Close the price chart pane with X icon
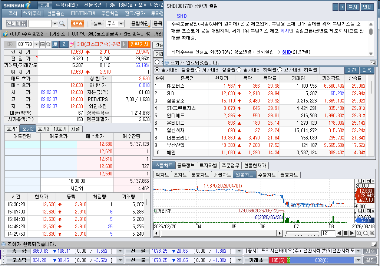The width and height of the screenshot is (380, 266). (x=373, y=181)
